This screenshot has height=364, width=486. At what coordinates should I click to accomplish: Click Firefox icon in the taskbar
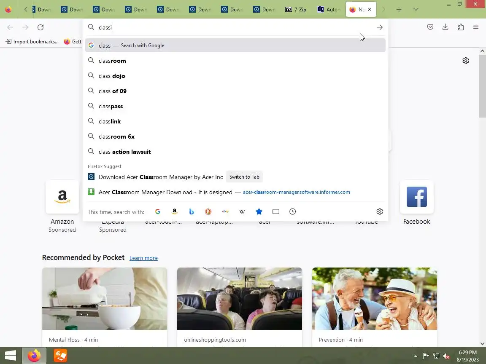[34, 356]
